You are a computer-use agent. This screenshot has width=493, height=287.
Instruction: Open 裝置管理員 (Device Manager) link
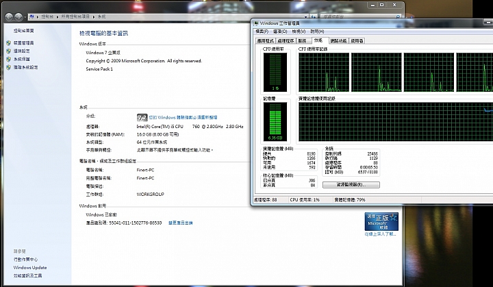pos(23,42)
